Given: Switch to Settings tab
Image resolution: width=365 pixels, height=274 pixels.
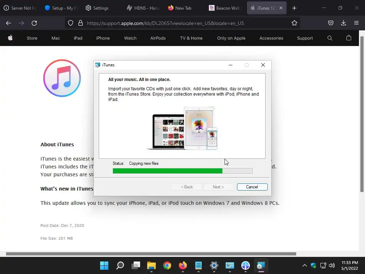Looking at the screenshot, I should [x=97, y=8].
